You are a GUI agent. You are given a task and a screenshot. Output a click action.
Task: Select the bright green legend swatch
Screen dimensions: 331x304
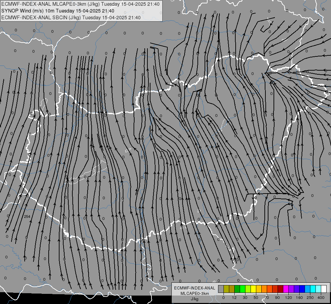coord(243,289)
